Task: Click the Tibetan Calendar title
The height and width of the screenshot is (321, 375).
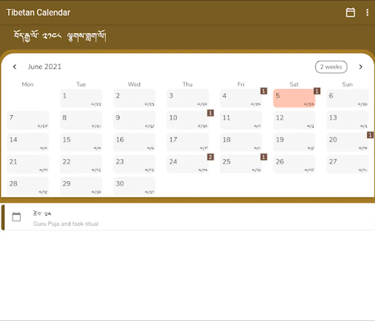Action: [x=38, y=12]
